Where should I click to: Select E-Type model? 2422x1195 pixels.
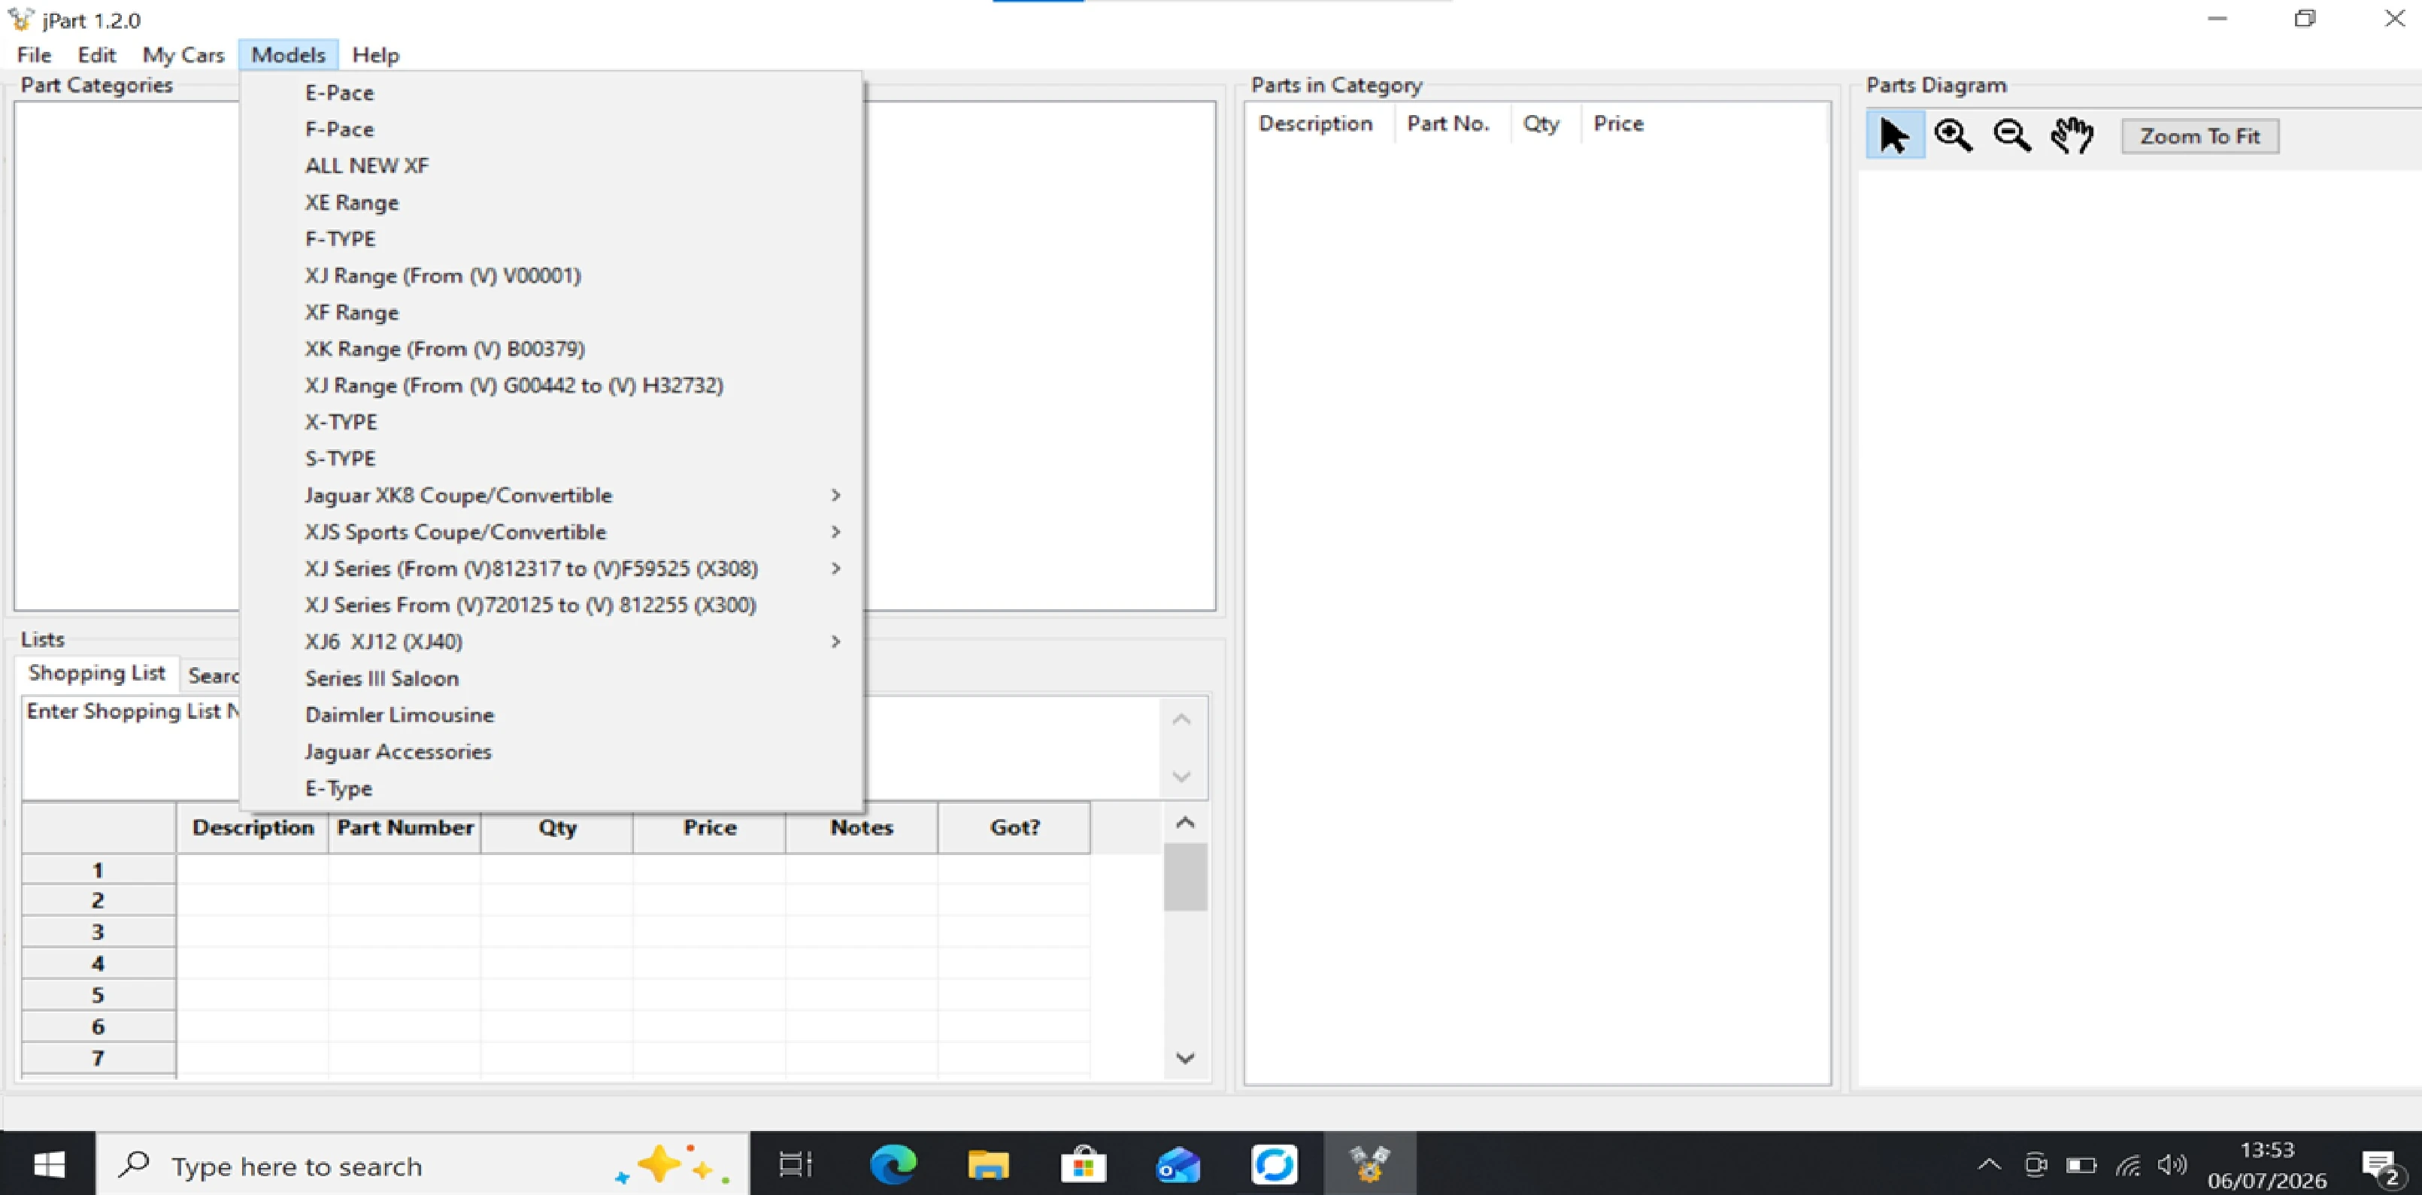(x=552, y=789)
